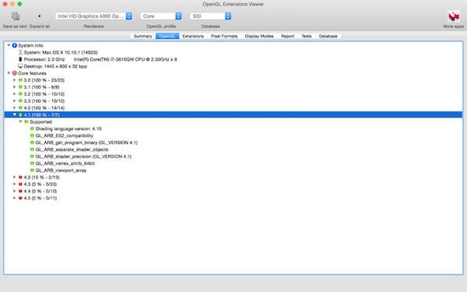Collapse the System Info tree node
Screen dimensions: 467x292
pos(9,45)
